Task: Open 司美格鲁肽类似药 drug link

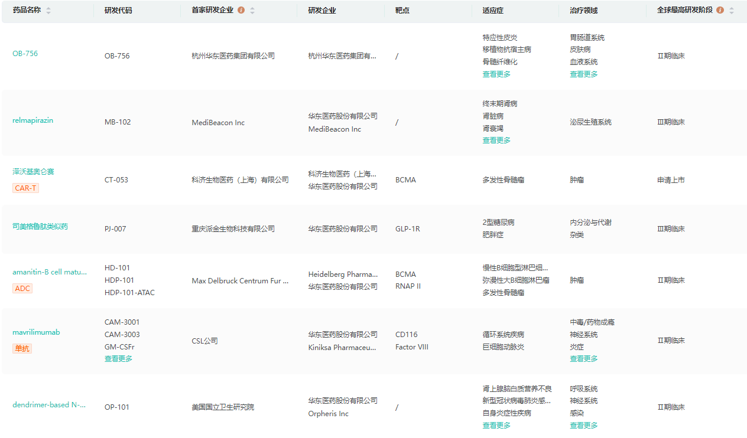Action: click(x=40, y=227)
